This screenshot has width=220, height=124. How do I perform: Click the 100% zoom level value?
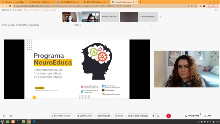77,25
